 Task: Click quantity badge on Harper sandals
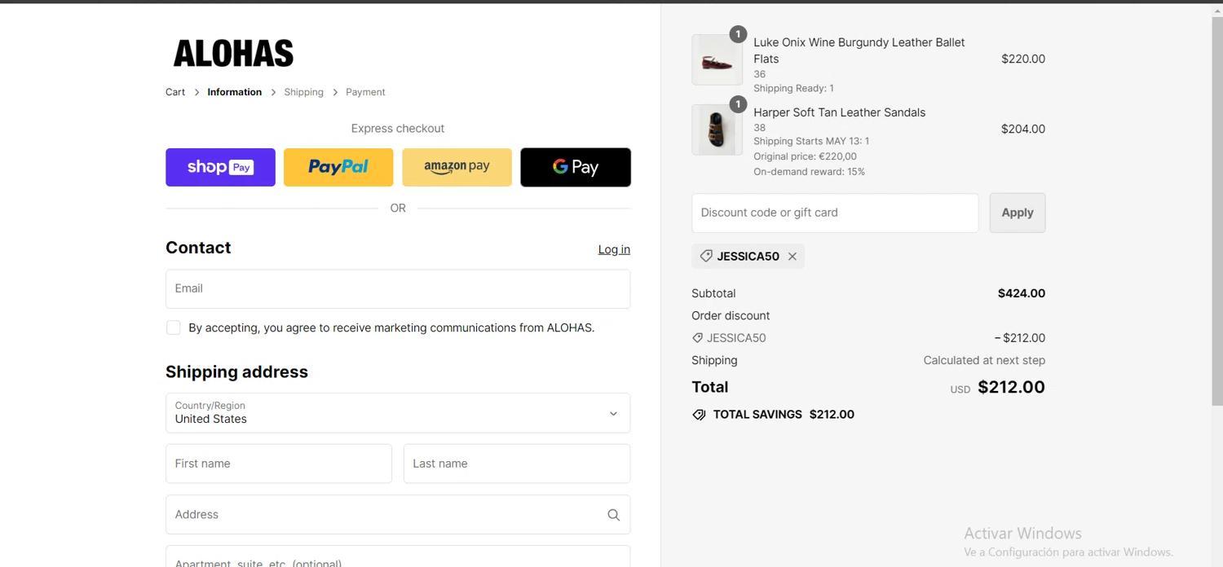click(x=738, y=104)
